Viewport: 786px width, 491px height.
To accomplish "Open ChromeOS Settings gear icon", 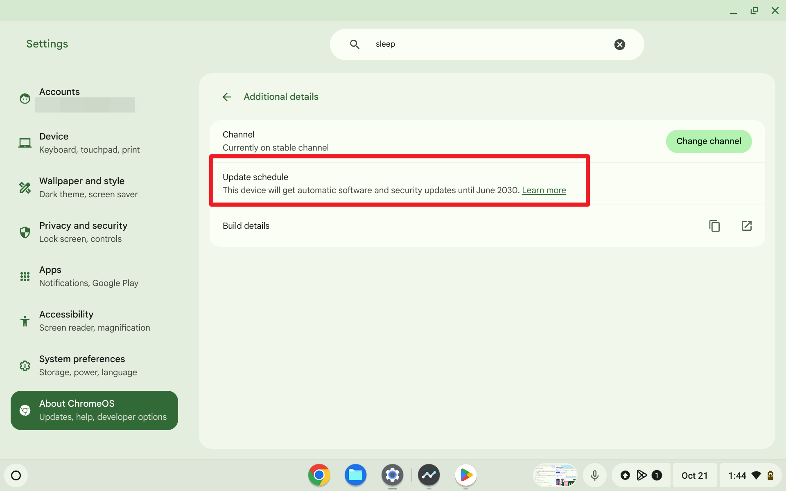I will (392, 475).
